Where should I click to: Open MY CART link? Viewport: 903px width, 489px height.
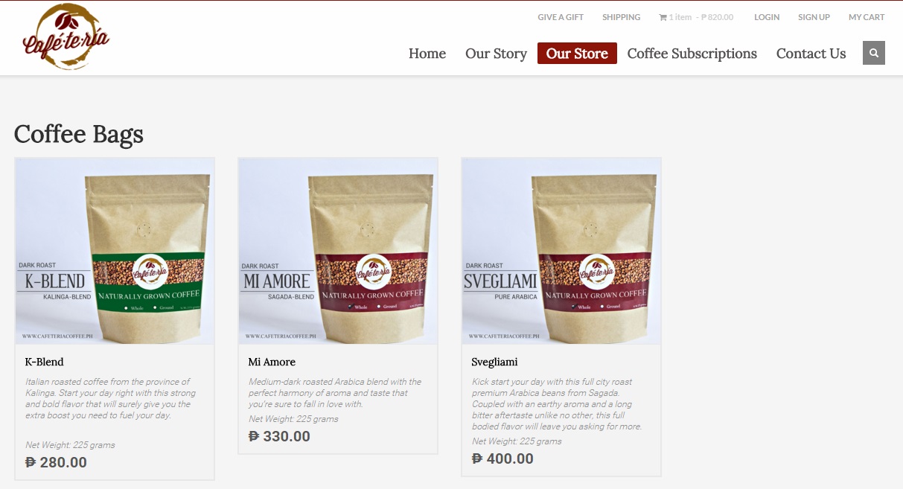click(x=867, y=17)
